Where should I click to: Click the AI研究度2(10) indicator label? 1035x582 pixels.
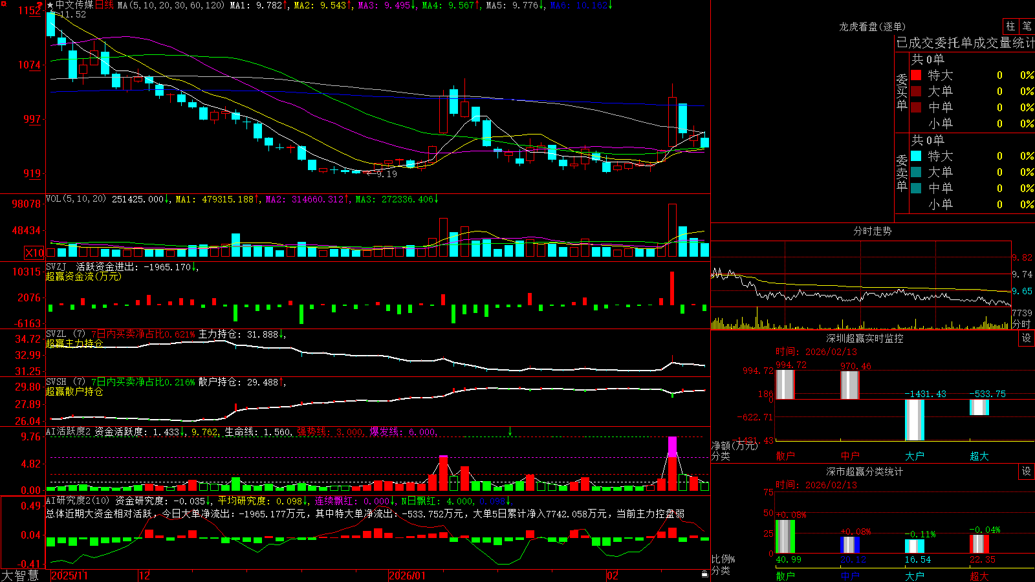(78, 501)
